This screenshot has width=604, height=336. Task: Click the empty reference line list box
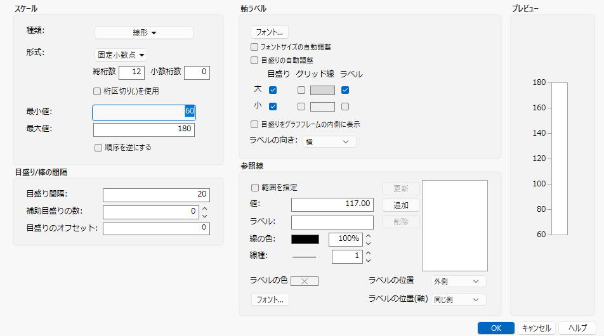coord(454,226)
